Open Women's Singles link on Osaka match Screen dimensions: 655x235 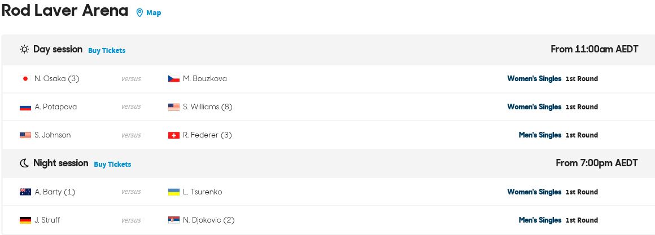pos(534,79)
